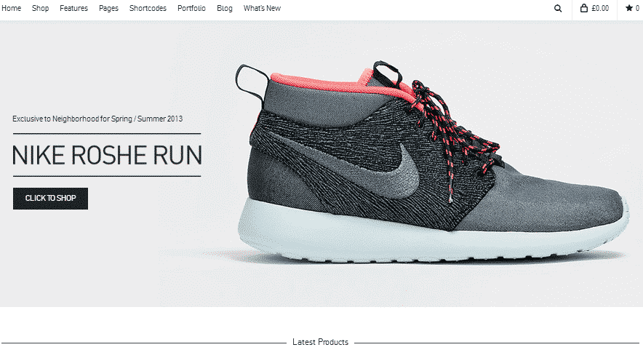Click the NIKE ROSHE RUN headline
The width and height of the screenshot is (643, 358).
pyautogui.click(x=107, y=155)
